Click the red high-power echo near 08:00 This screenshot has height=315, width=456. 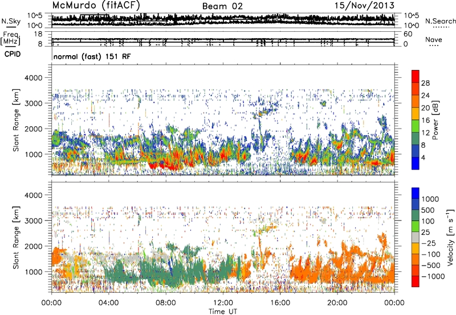[x=167, y=167]
